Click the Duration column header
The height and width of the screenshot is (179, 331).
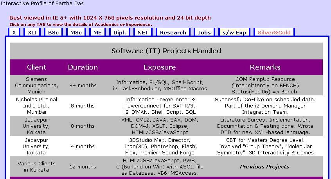(x=83, y=67)
